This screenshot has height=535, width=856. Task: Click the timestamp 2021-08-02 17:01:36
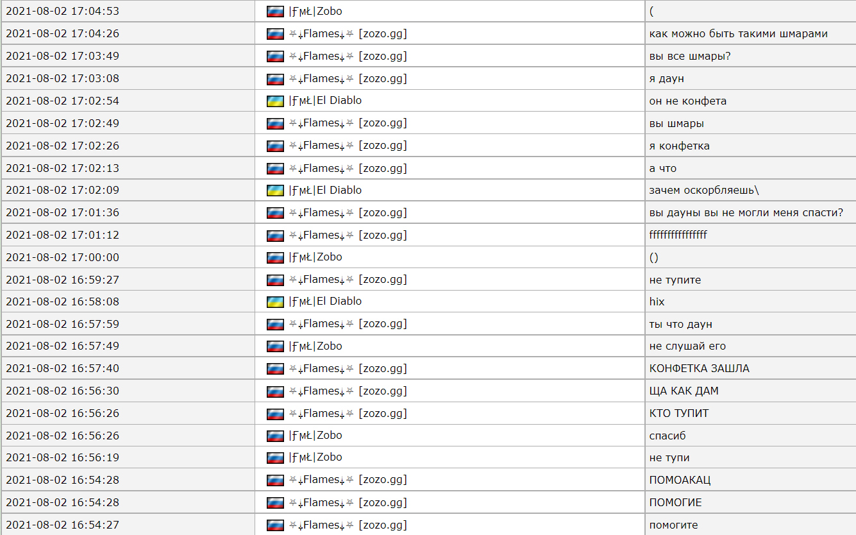point(62,212)
